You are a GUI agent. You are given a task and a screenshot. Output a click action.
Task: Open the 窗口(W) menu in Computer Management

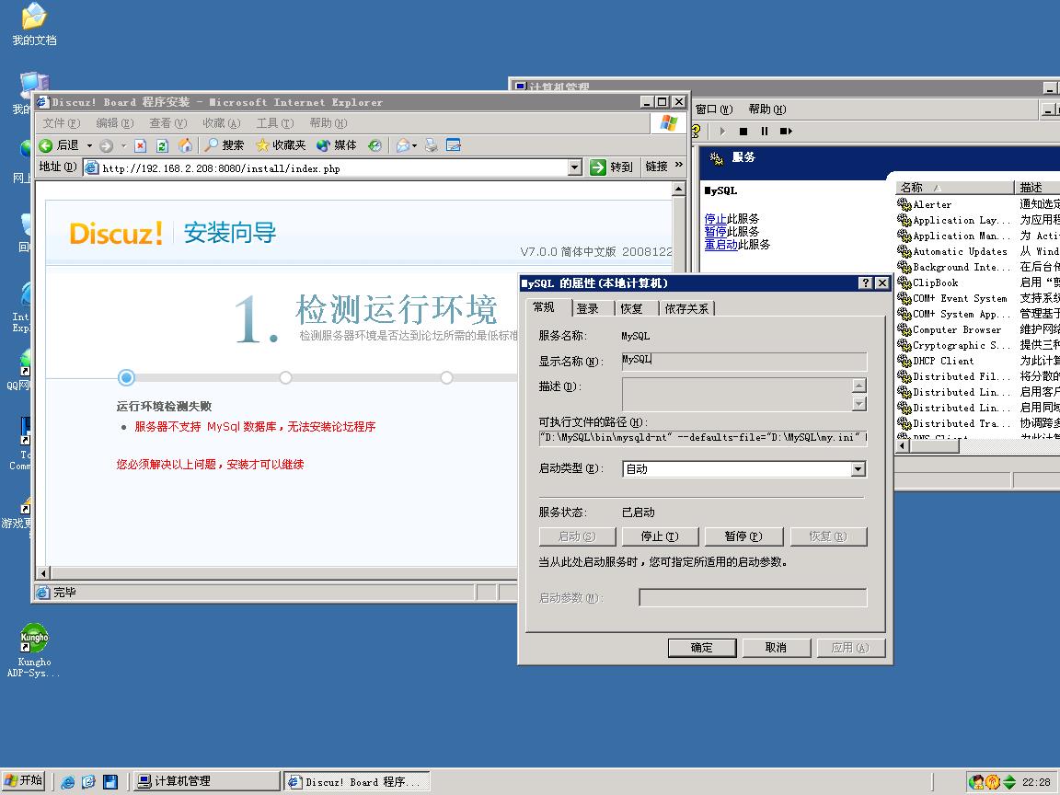coord(714,109)
